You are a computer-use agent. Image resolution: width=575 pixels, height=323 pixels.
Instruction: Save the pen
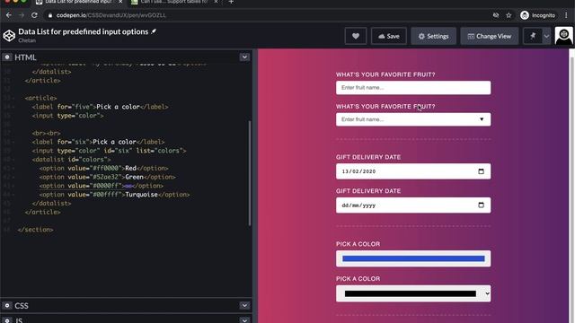(x=389, y=36)
